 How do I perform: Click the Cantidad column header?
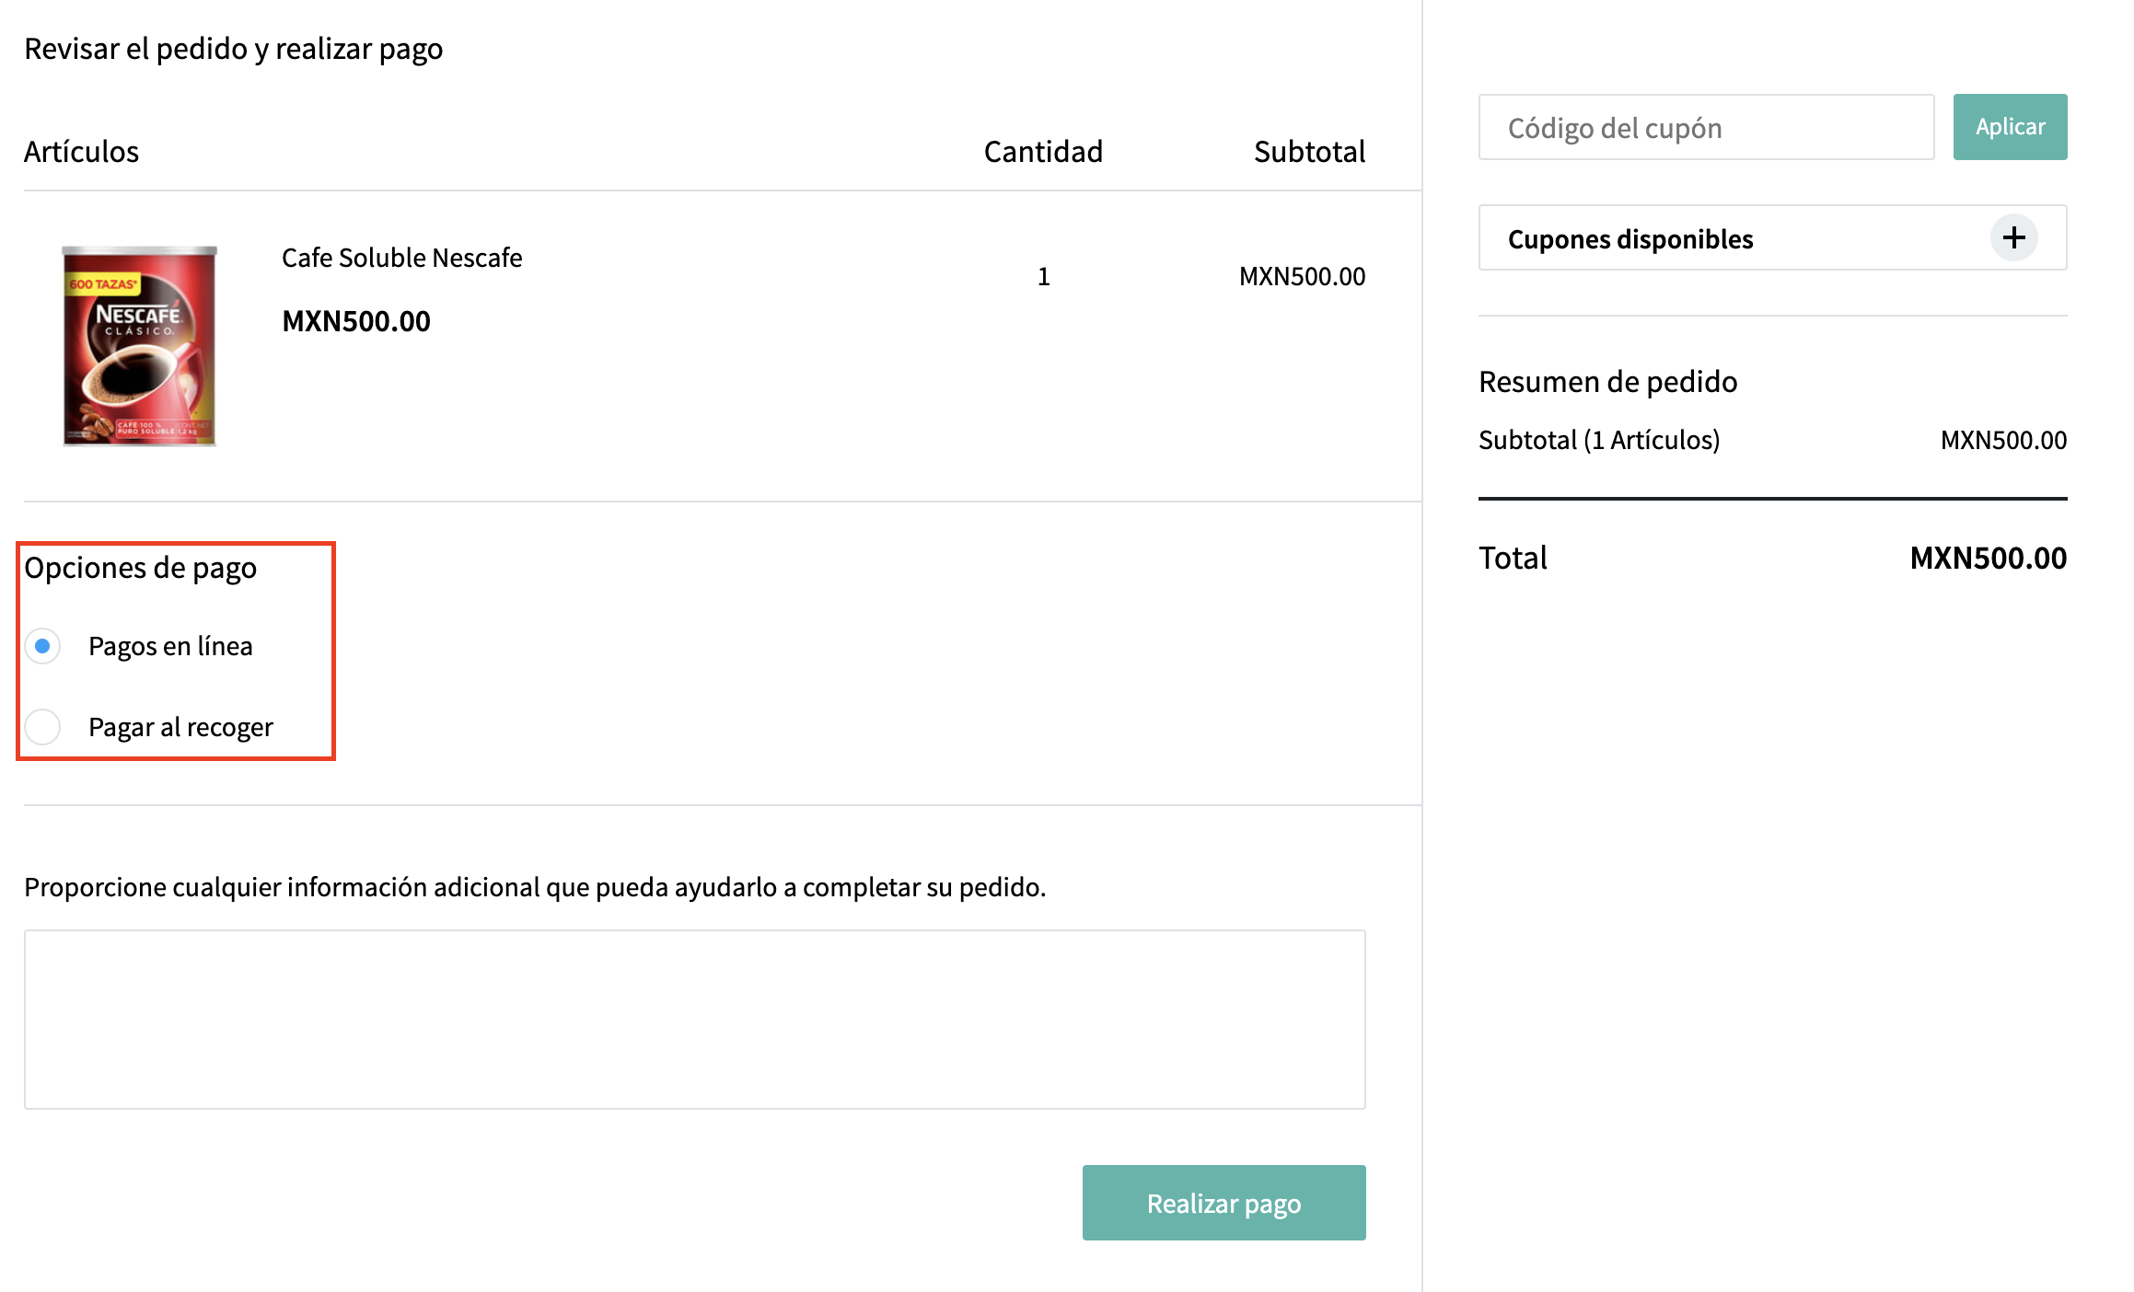click(1042, 151)
